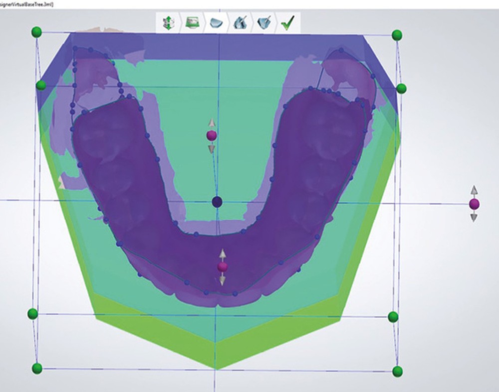
Task: Click the upper magenta handle on center axis
Action: coord(212,135)
